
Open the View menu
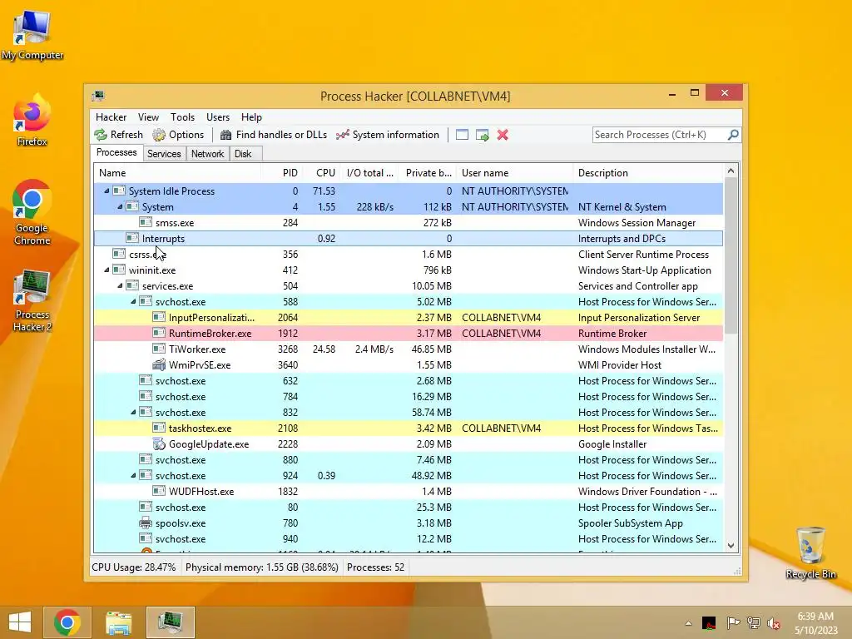pos(148,116)
